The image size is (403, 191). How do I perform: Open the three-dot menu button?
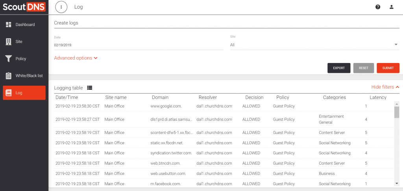[61, 7]
